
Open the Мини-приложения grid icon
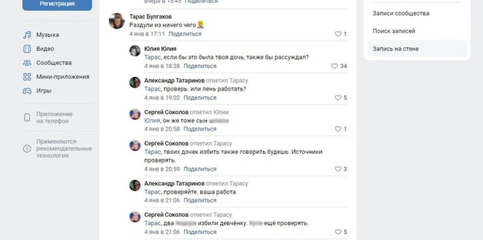point(27,77)
